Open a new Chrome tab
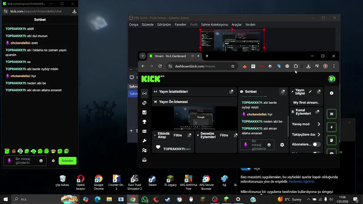 [x=207, y=56]
